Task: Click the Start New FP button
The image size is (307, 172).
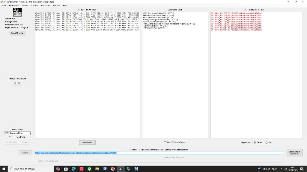Action: click(x=87, y=142)
